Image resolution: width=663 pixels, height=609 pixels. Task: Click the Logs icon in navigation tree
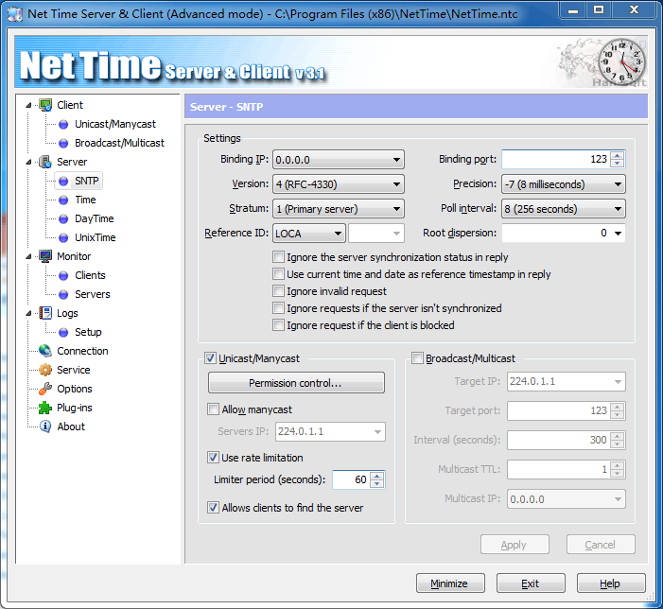click(45, 313)
